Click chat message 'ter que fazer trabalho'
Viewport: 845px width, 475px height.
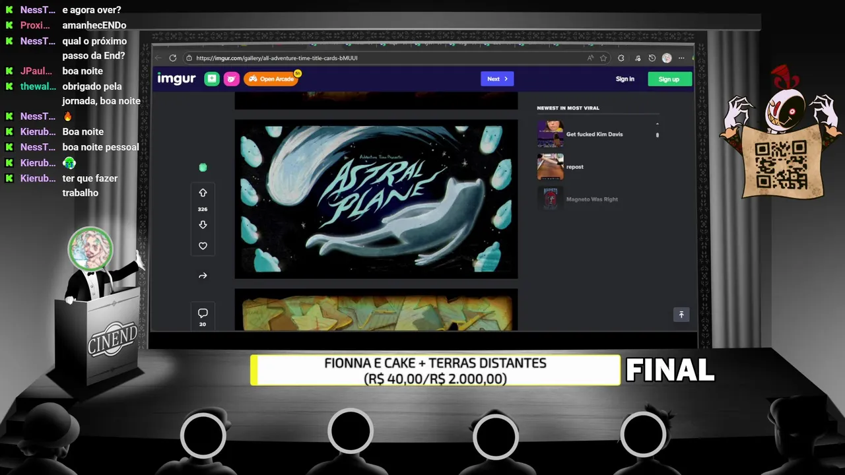90,185
